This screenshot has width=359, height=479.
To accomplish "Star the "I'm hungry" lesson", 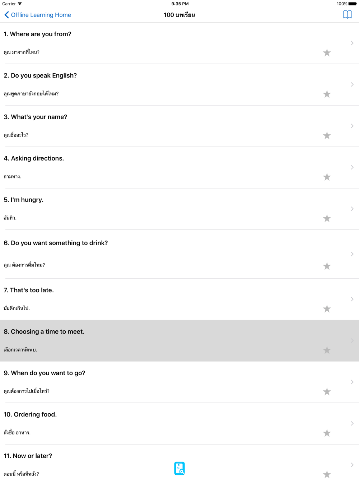I will click(327, 218).
